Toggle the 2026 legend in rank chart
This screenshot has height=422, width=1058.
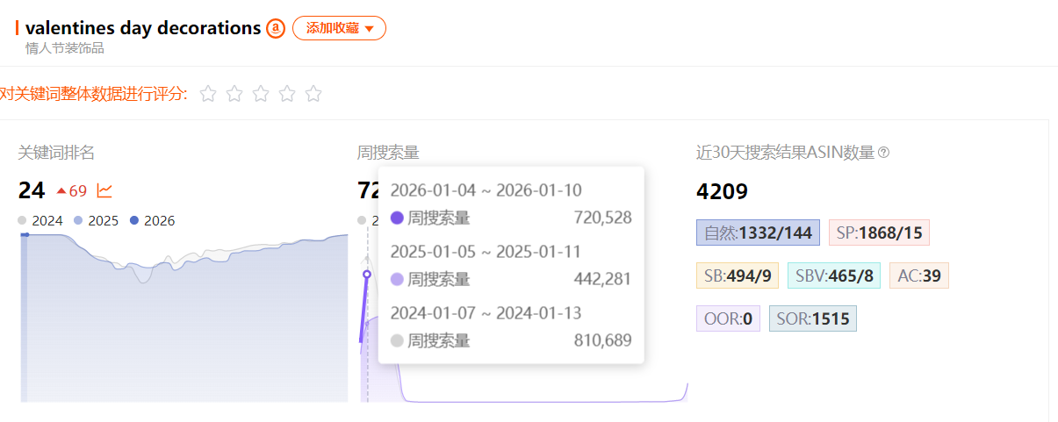pos(152,221)
